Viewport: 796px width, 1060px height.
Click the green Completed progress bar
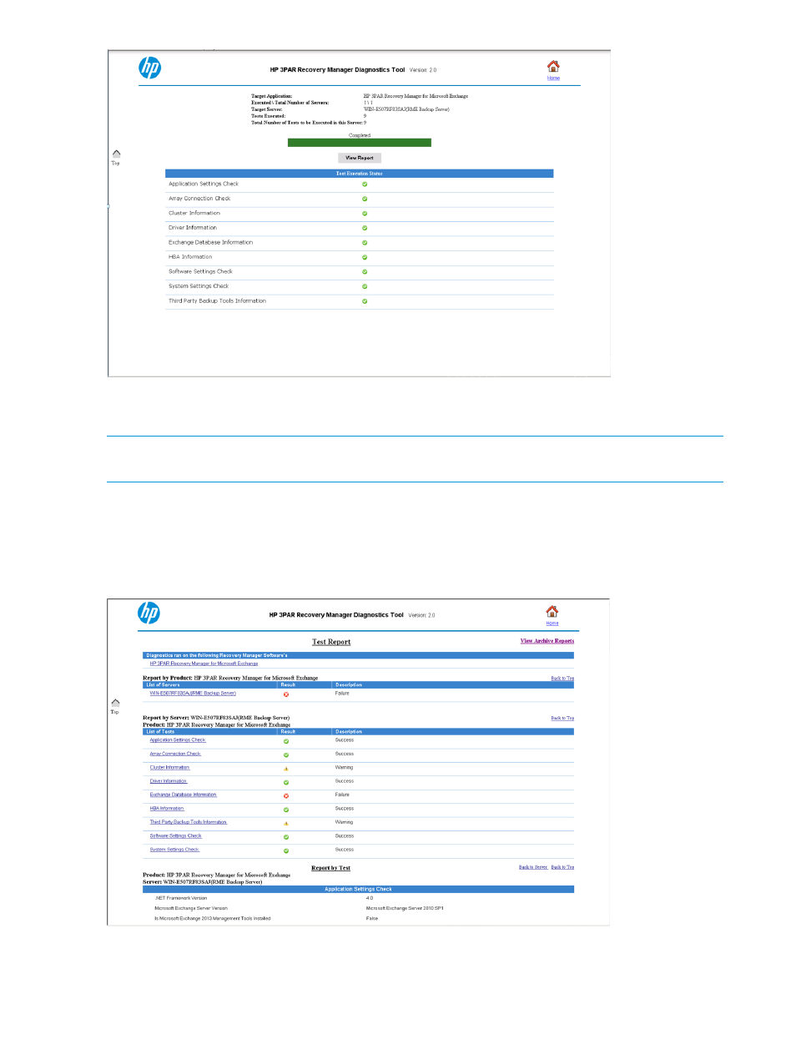point(360,143)
